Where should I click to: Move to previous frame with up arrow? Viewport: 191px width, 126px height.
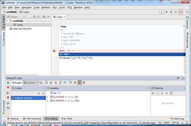39,93
